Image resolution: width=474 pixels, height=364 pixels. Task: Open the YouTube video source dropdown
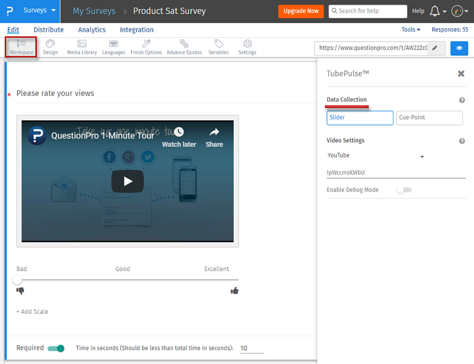click(x=421, y=156)
